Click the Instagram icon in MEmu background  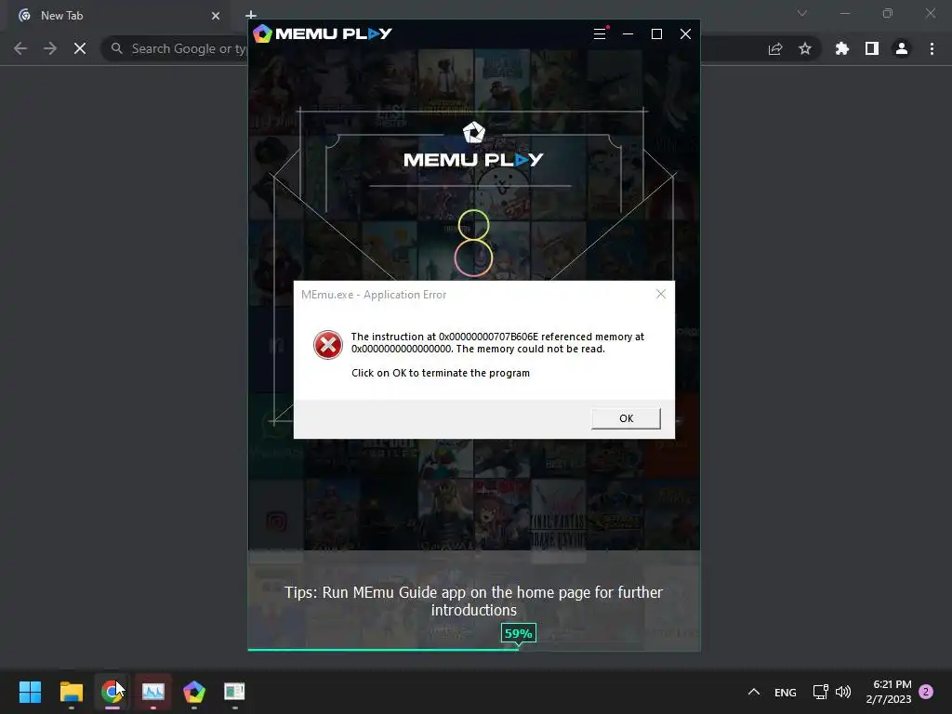point(276,521)
